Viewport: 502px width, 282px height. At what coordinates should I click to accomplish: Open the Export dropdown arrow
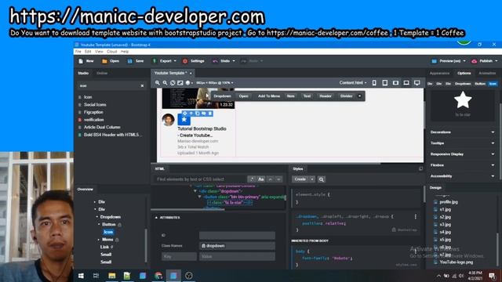[x=175, y=61]
